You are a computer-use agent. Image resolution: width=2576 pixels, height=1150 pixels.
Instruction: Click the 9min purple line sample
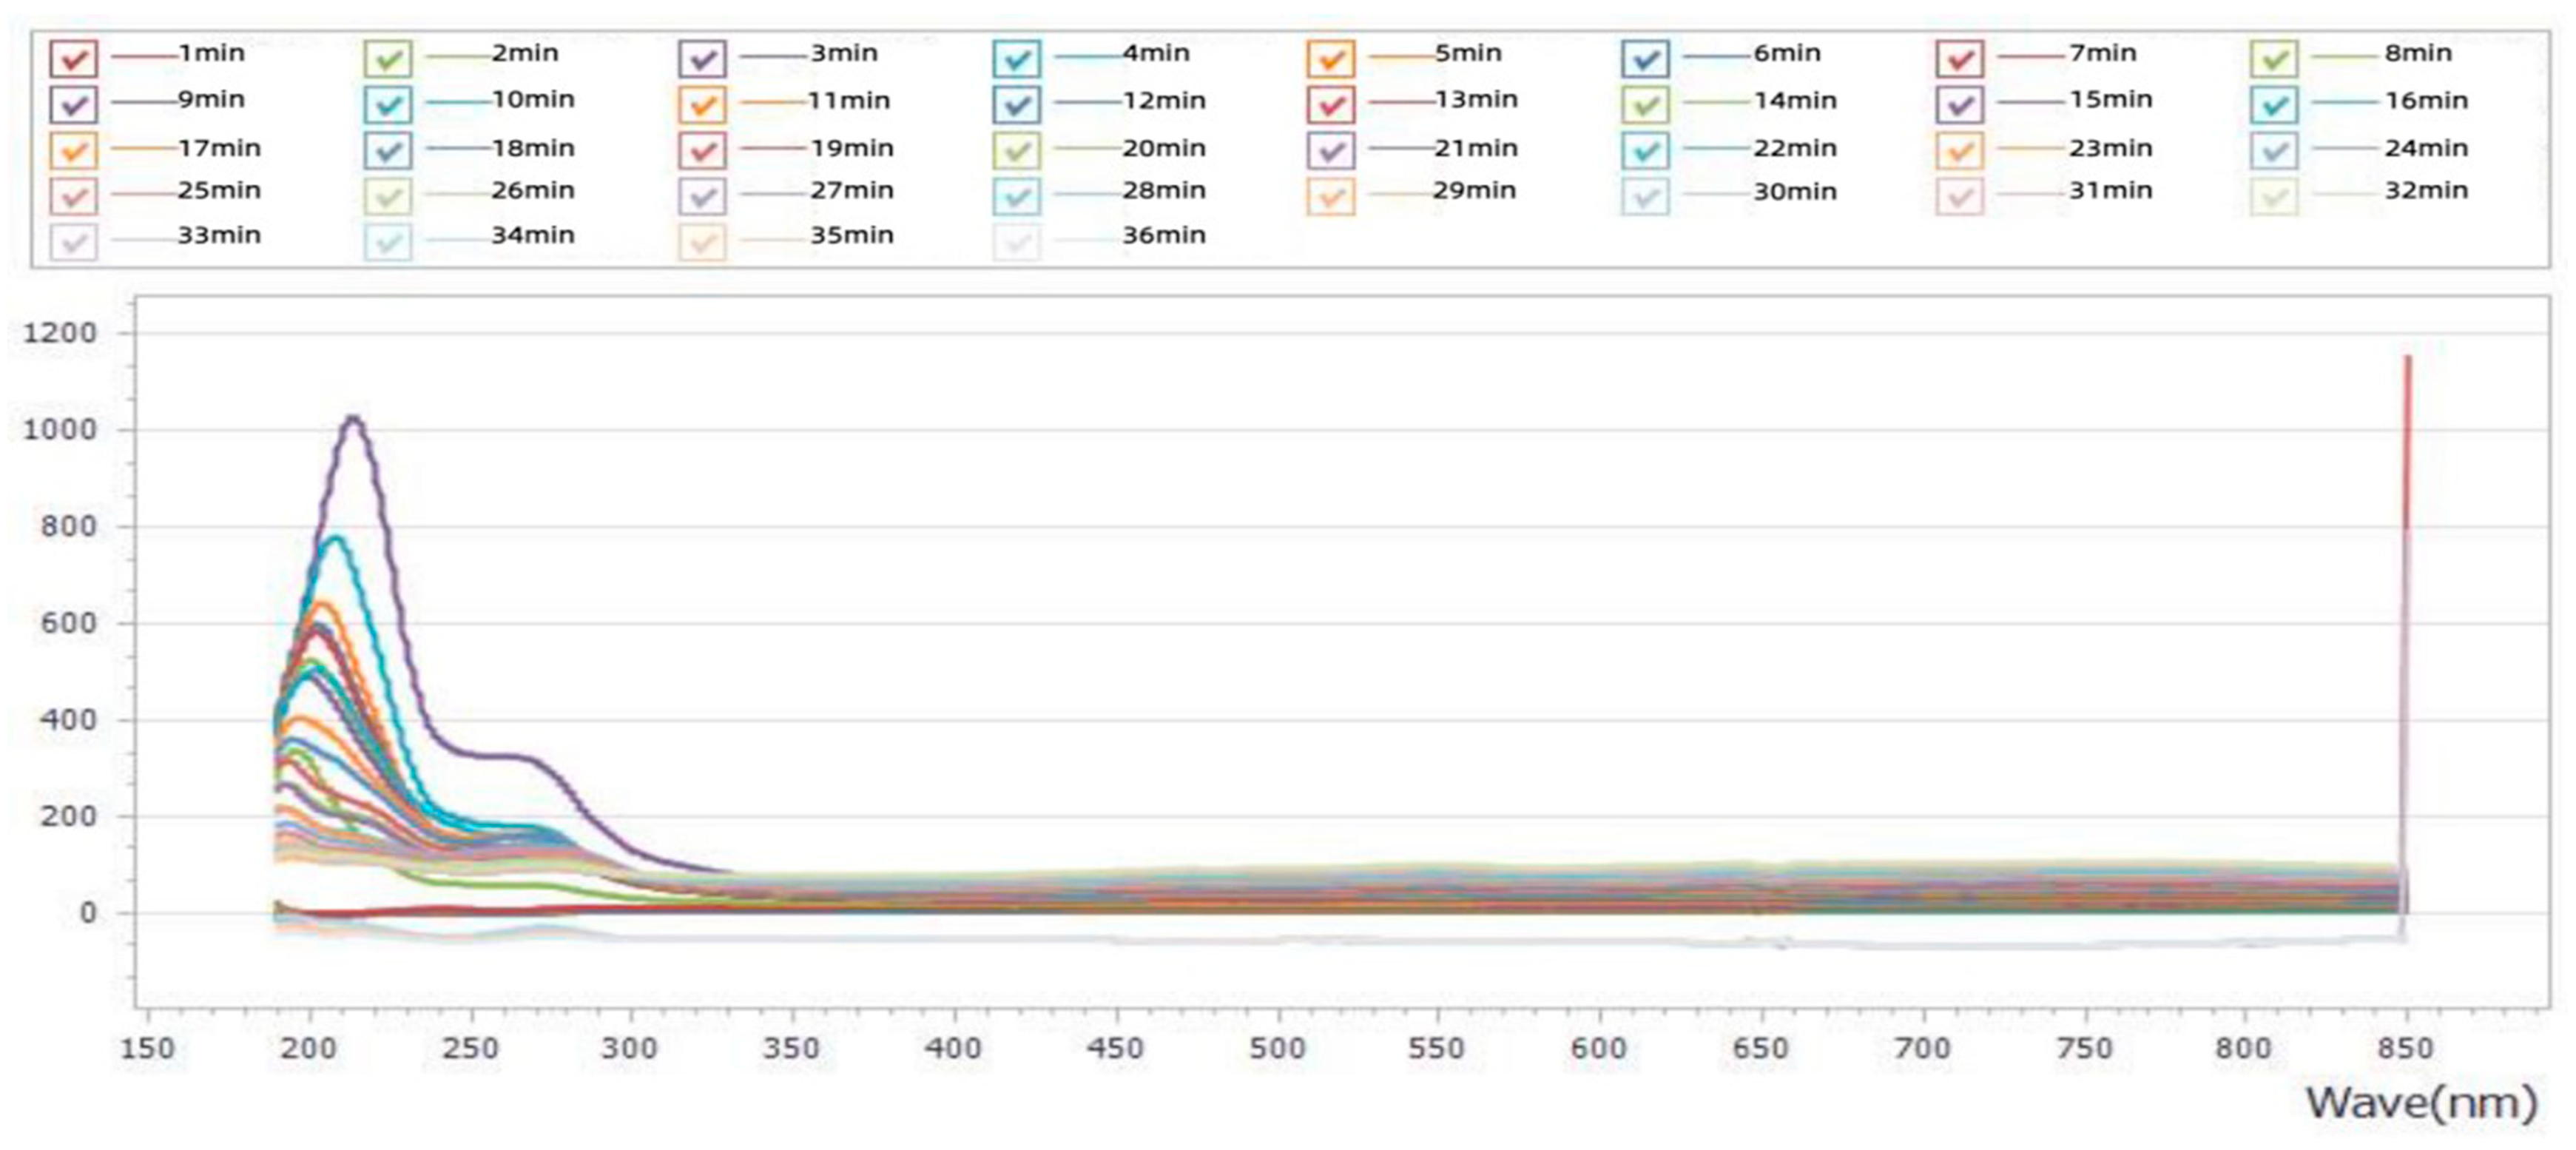[143, 101]
